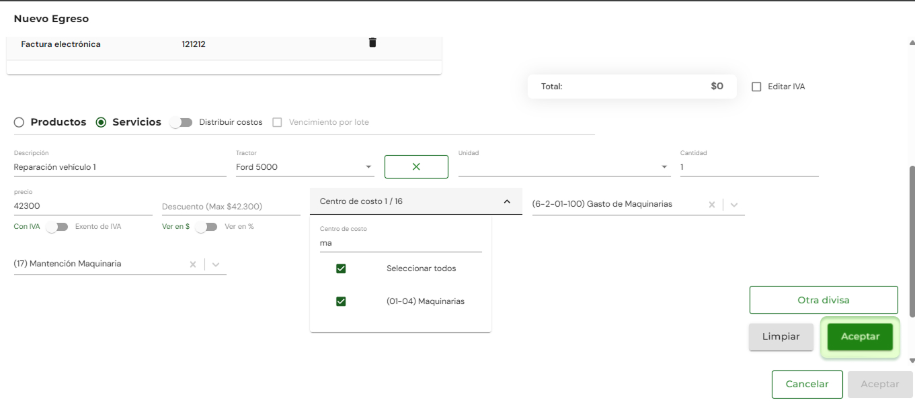Click the Factura electrónica document type text
The image size is (915, 402).
(61, 44)
